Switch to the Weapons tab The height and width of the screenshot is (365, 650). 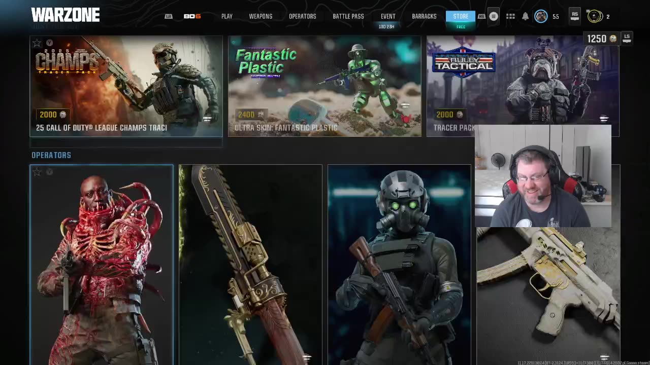261,16
